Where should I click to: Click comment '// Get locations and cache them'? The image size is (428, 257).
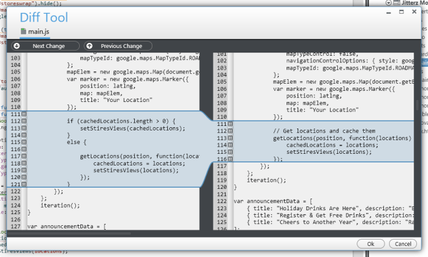(x=324, y=131)
